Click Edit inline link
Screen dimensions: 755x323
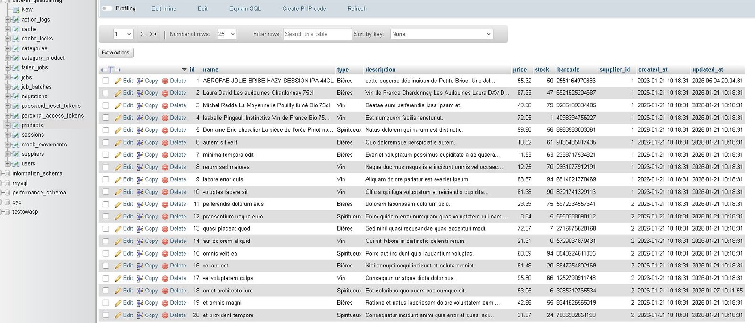click(x=164, y=8)
